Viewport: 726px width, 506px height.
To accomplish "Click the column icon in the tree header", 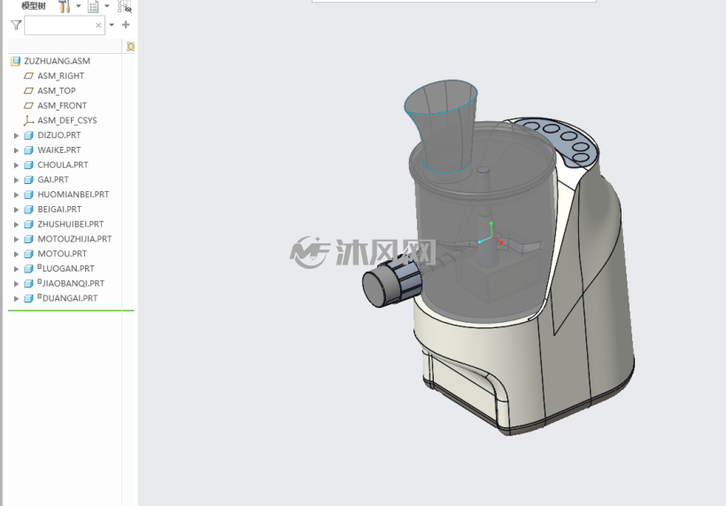I will point(130,46).
